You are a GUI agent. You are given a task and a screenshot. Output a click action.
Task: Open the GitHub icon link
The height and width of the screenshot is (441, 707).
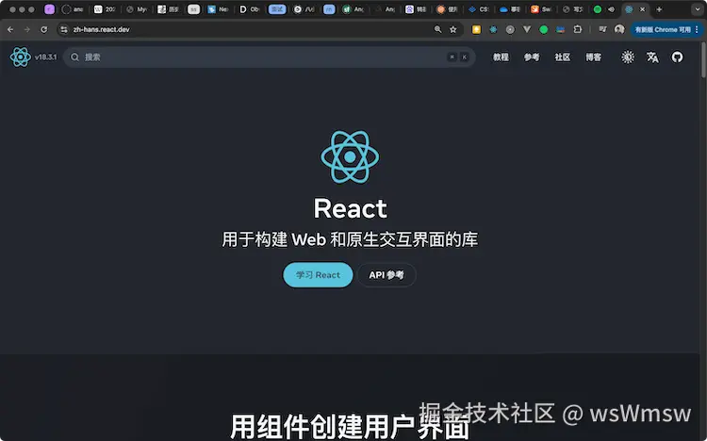click(x=677, y=57)
